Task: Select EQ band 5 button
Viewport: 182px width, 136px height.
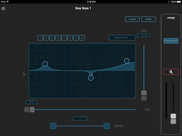Action: (x=64, y=38)
